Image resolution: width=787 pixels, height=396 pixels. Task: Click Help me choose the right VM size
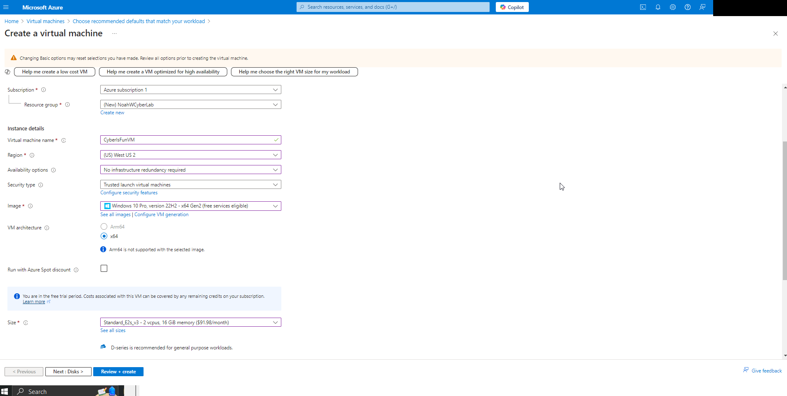click(294, 72)
